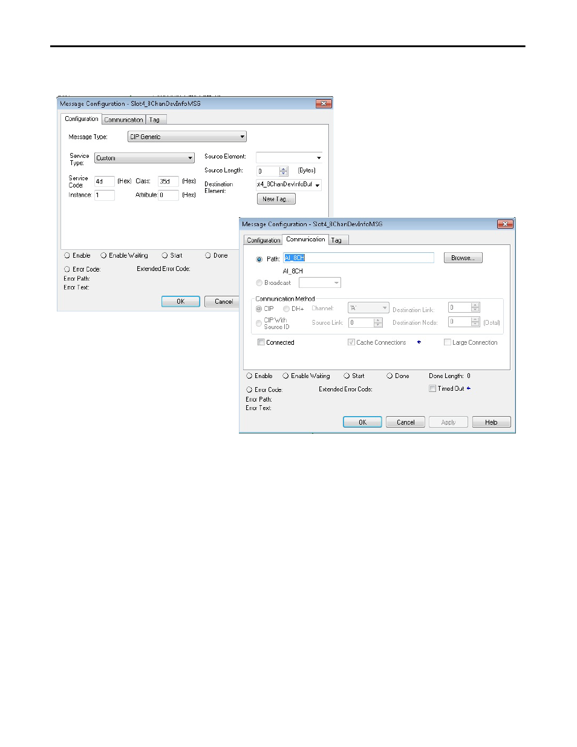Click the Apply button
This screenshot has height=747, width=577.
pyautogui.click(x=448, y=422)
